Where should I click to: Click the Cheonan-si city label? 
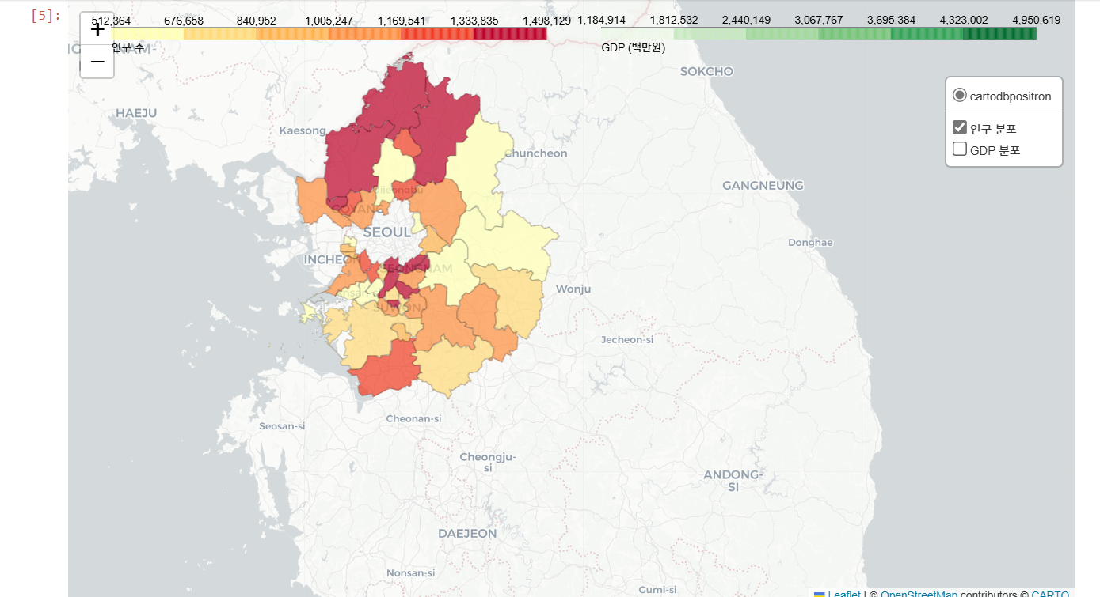click(x=413, y=418)
